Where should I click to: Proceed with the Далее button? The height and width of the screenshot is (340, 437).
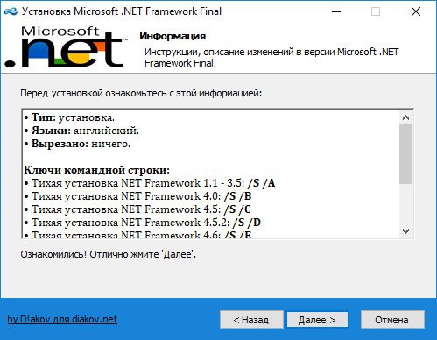tap(317, 320)
